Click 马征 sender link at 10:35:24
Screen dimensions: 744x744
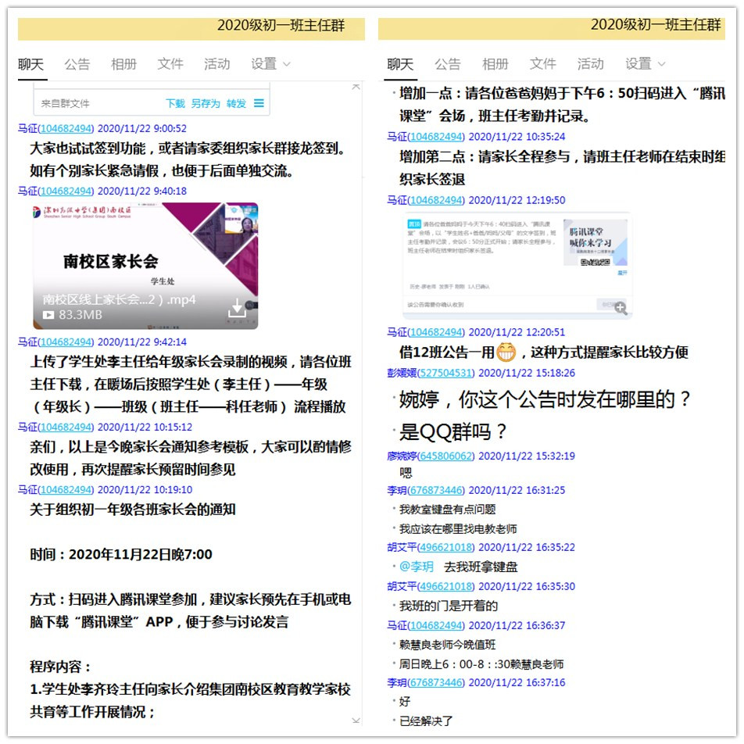click(426, 137)
